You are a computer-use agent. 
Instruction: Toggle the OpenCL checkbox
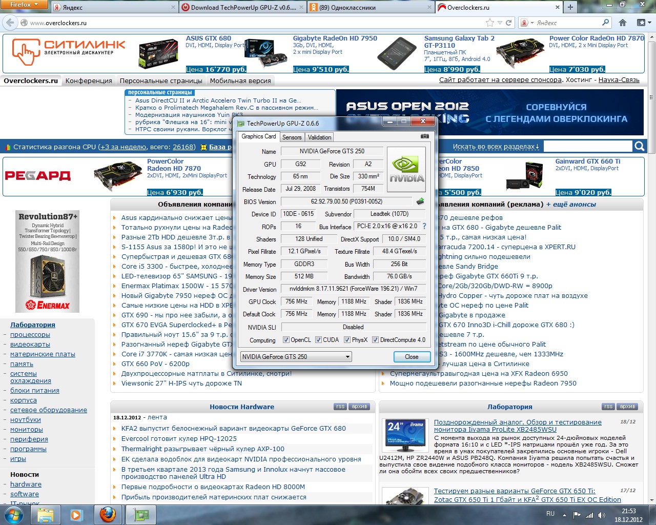point(286,339)
